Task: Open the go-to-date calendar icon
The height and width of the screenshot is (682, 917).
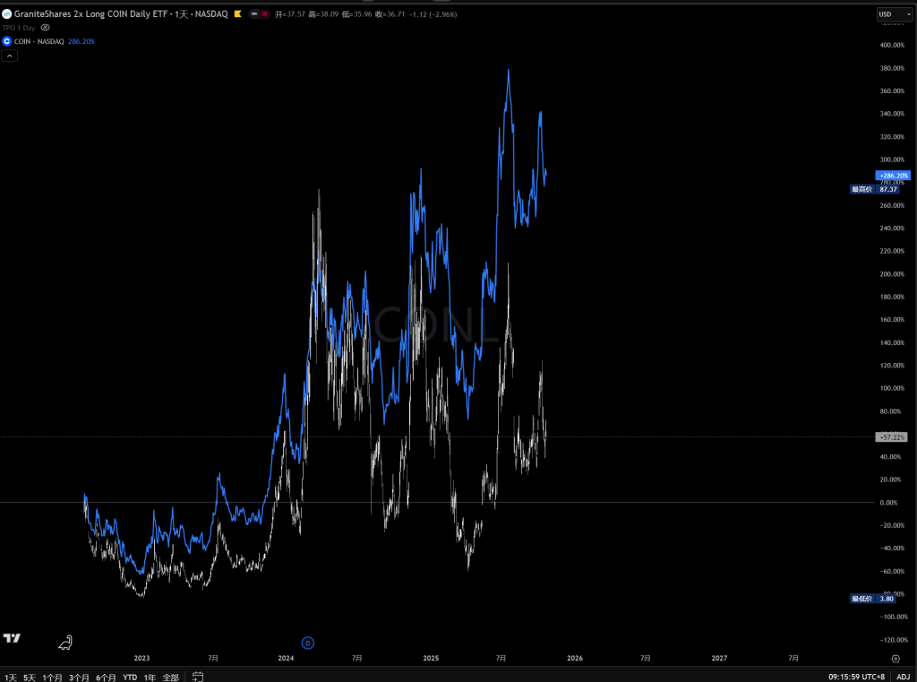Action: [198, 677]
